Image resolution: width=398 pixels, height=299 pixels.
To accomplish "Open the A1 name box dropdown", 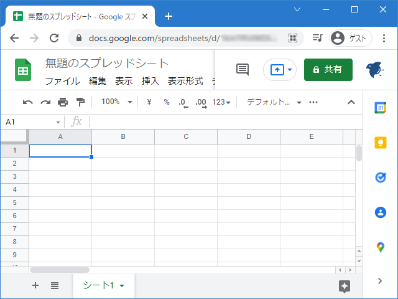I will click(58, 122).
